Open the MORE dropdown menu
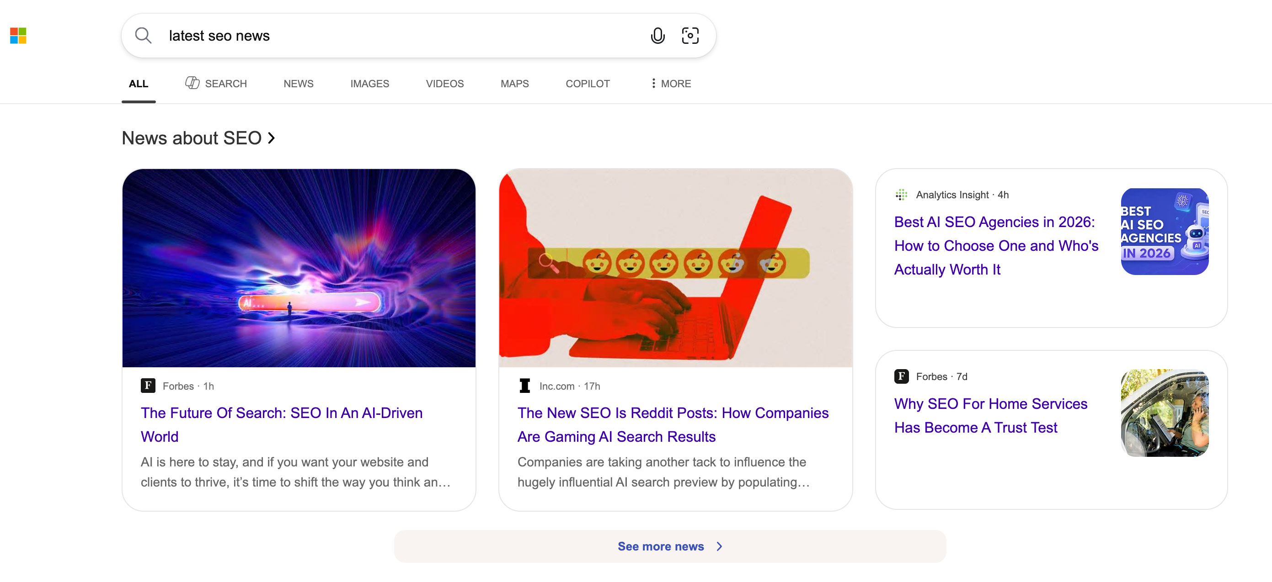Viewport: 1272px width, 582px height. [x=671, y=84]
